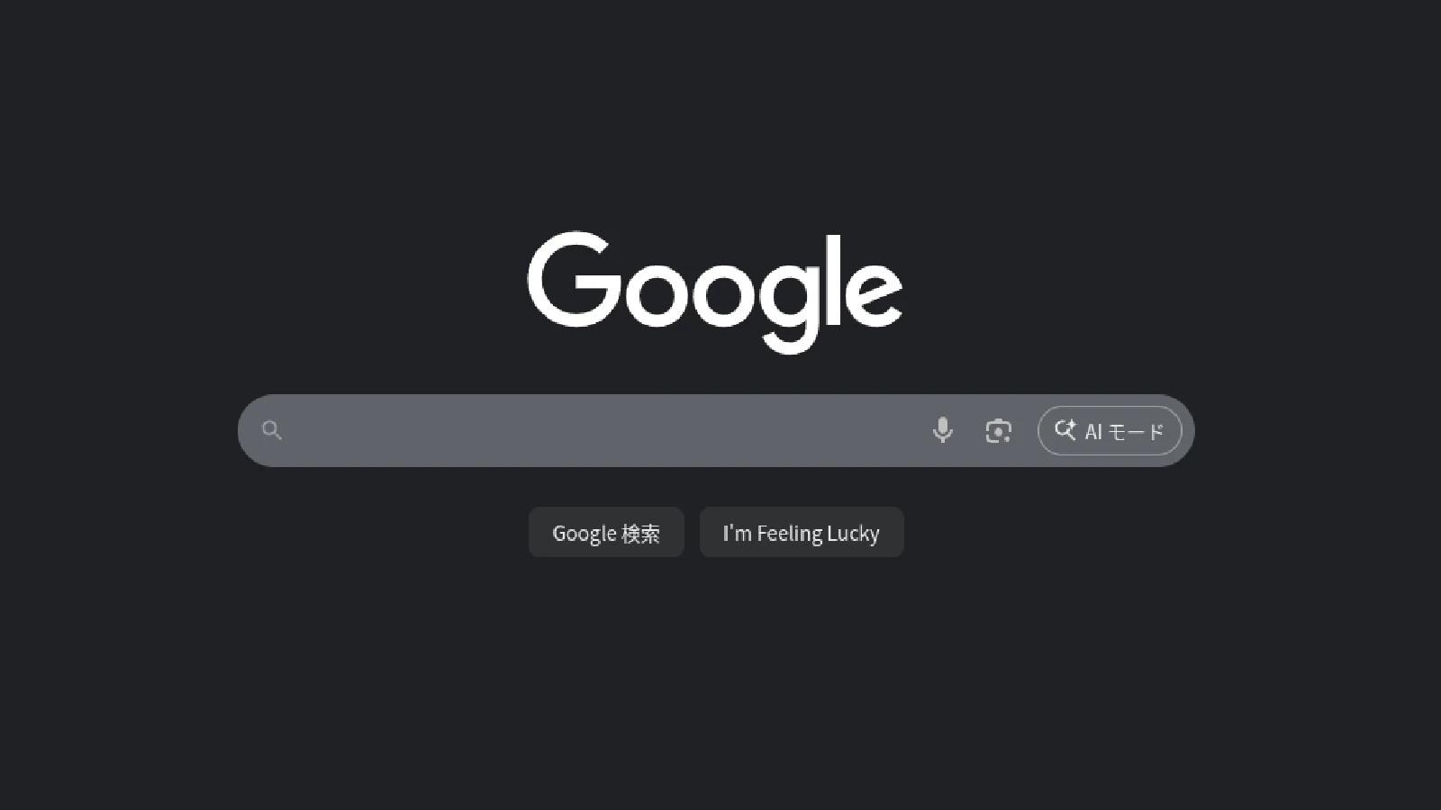Open Google Lens image search camera icon
Image resolution: width=1441 pixels, height=810 pixels.
(x=998, y=431)
